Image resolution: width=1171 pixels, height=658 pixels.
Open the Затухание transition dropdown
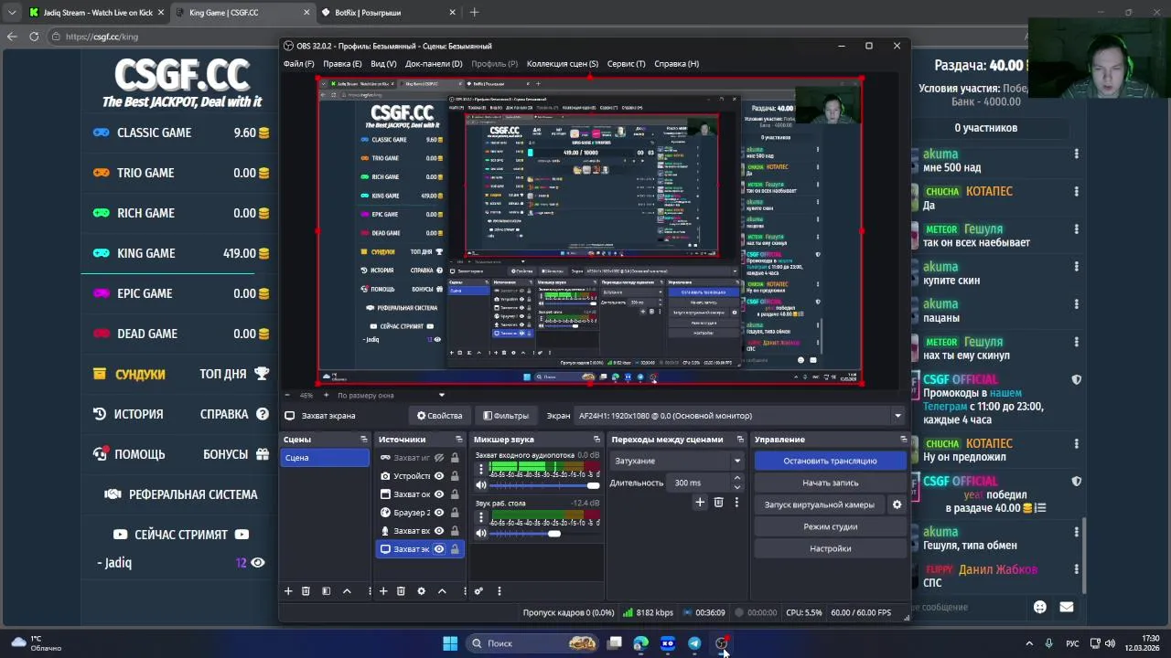pyautogui.click(x=677, y=461)
